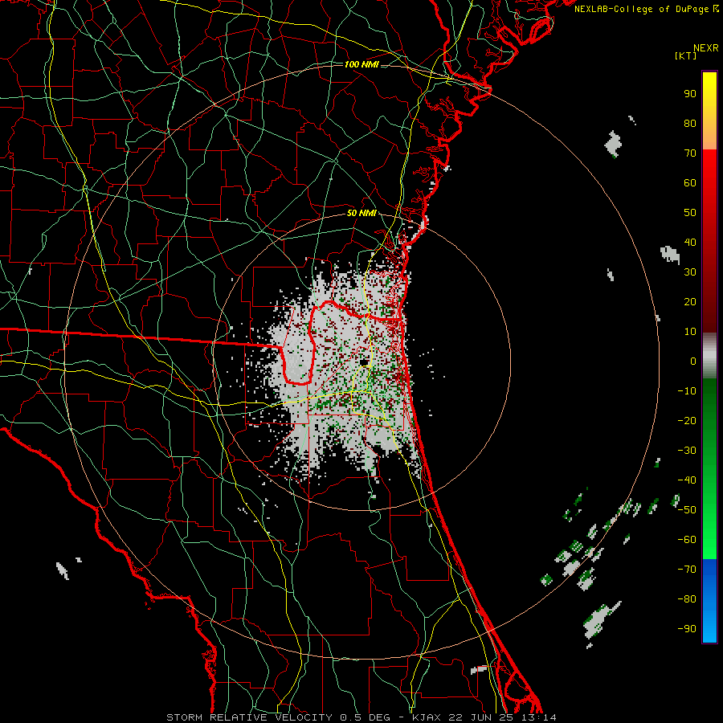Click the 30 value on the velocity scale
Image resolution: width=723 pixels, height=723 pixels.
[x=690, y=272]
